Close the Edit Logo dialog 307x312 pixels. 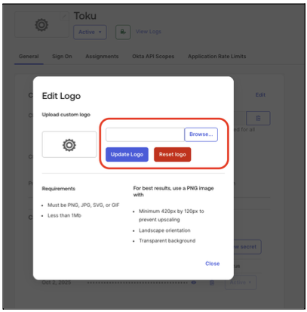tap(213, 264)
